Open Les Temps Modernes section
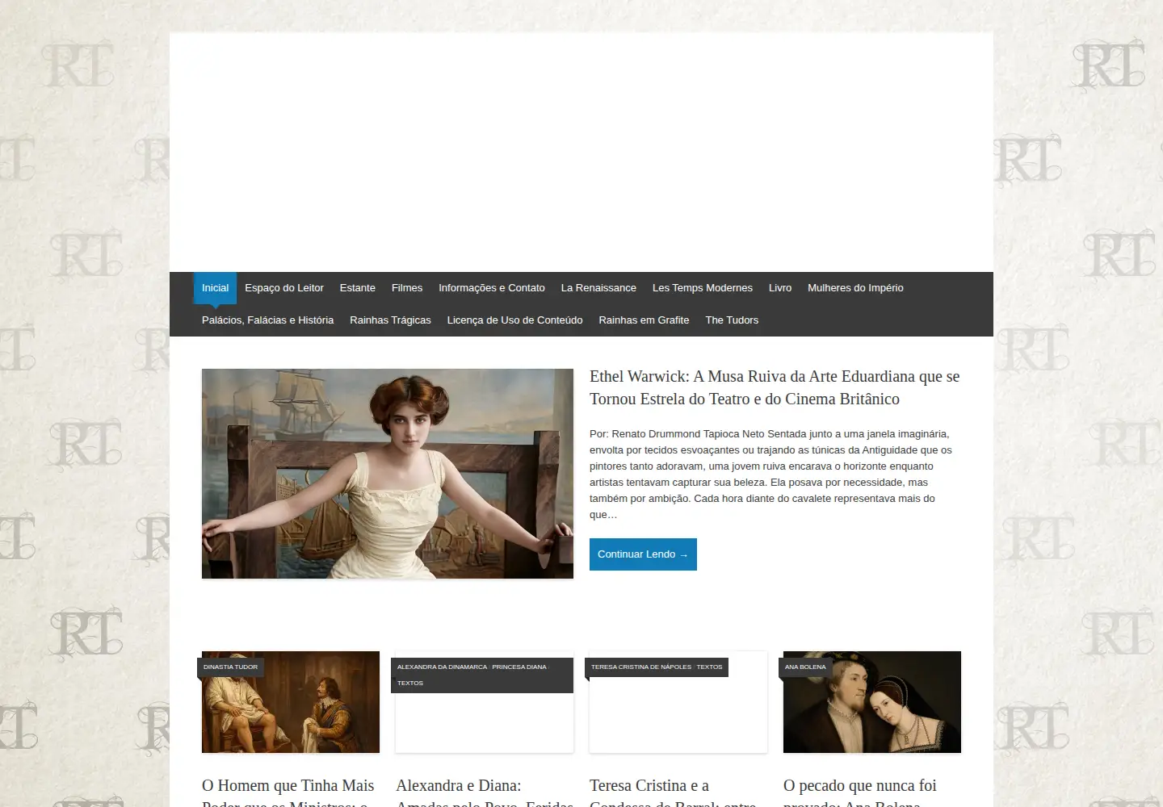The height and width of the screenshot is (807, 1163). tap(703, 288)
